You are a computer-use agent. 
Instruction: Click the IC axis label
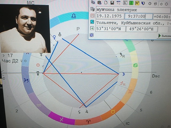pos(127,123)
